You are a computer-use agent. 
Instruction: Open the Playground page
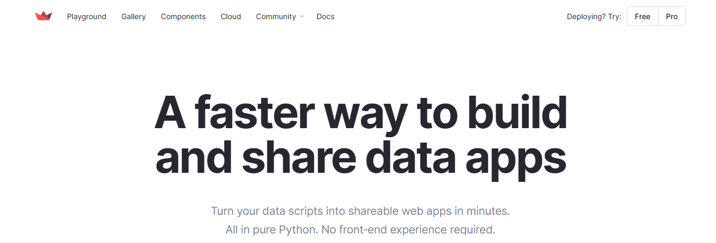pos(87,16)
